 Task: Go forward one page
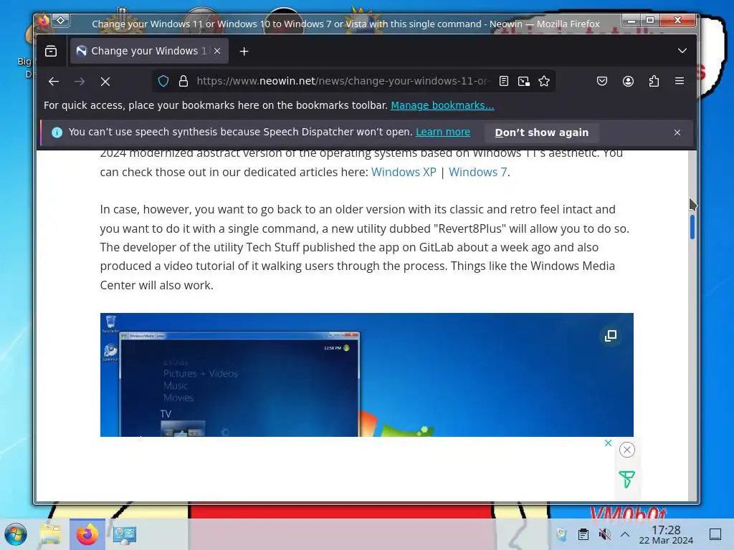pyautogui.click(x=80, y=82)
